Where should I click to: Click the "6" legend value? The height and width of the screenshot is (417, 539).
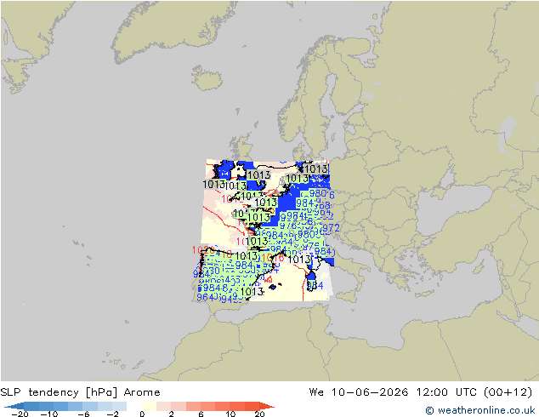click(201, 414)
